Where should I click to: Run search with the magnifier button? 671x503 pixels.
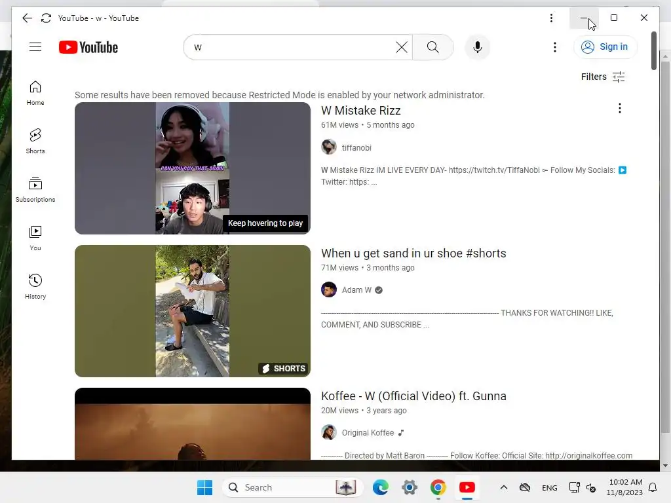coord(432,47)
